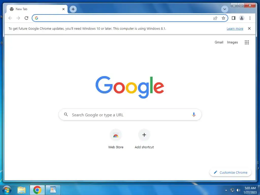Open the Web Store shortcut
Screen dimensions: 260x195
point(116,139)
